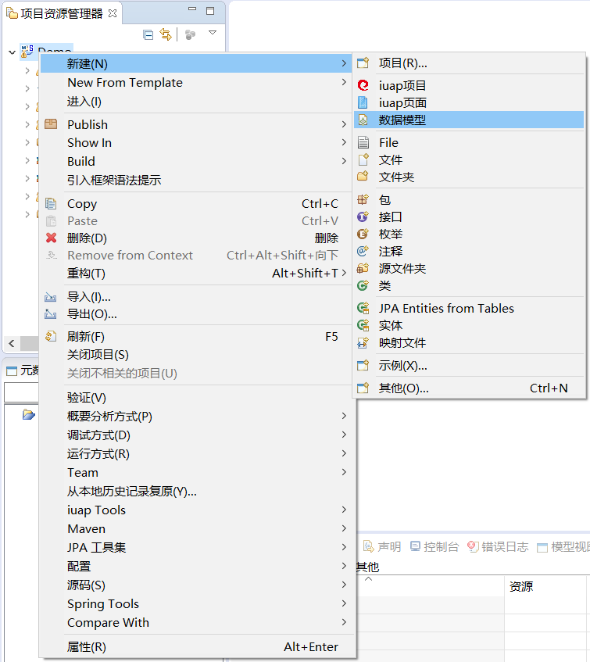Click Copy in the context menu
This screenshot has height=662, width=590.
[x=82, y=203]
